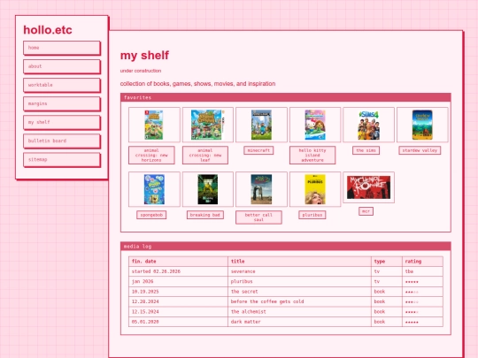Select 'pluribus' title in media log table
The width and height of the screenshot is (478, 358).
click(x=242, y=282)
